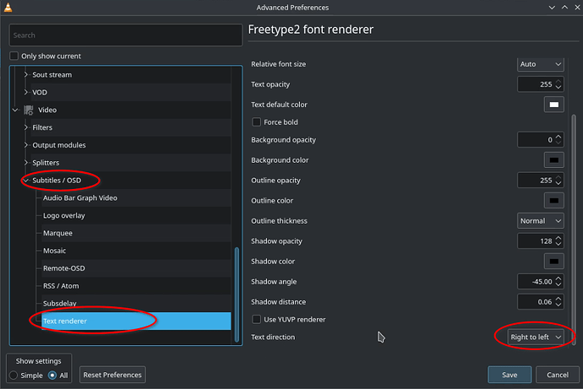This screenshot has width=583, height=389.
Task: Decrease Text opacity with down arrow
Action: click(558, 88)
